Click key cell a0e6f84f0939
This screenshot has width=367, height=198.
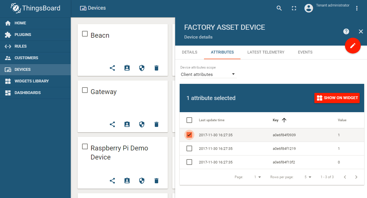[x=284, y=135]
